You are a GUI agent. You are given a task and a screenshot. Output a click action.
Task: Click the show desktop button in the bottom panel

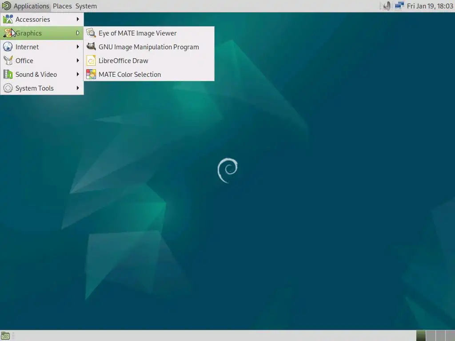[x=5, y=336]
